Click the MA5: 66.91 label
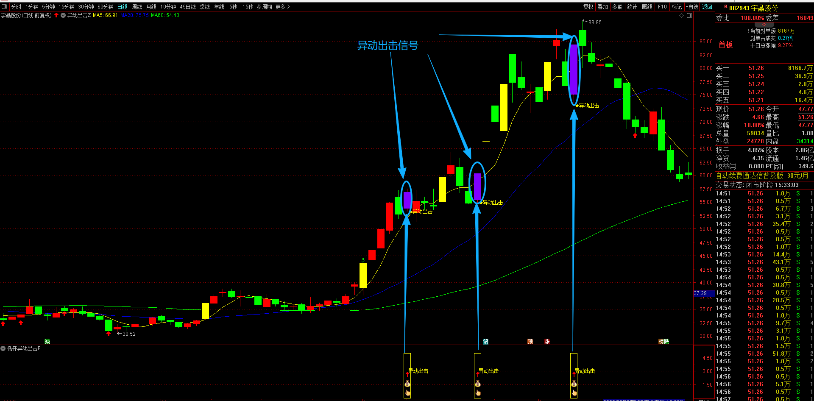This screenshot has height=401, width=814. pos(105,15)
